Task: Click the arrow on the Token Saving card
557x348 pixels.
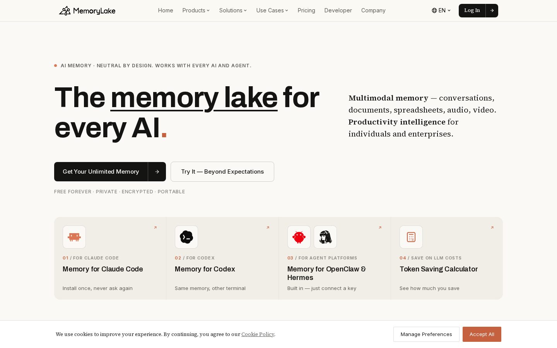Action: pos(492,227)
